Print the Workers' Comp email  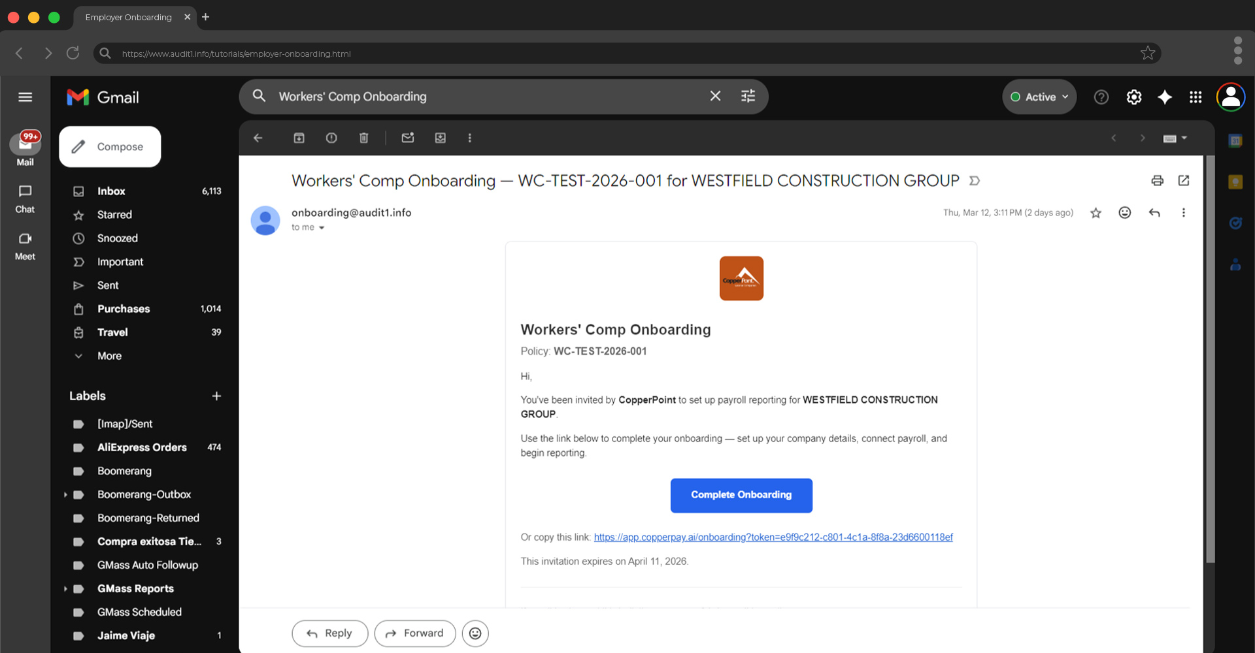click(x=1158, y=181)
